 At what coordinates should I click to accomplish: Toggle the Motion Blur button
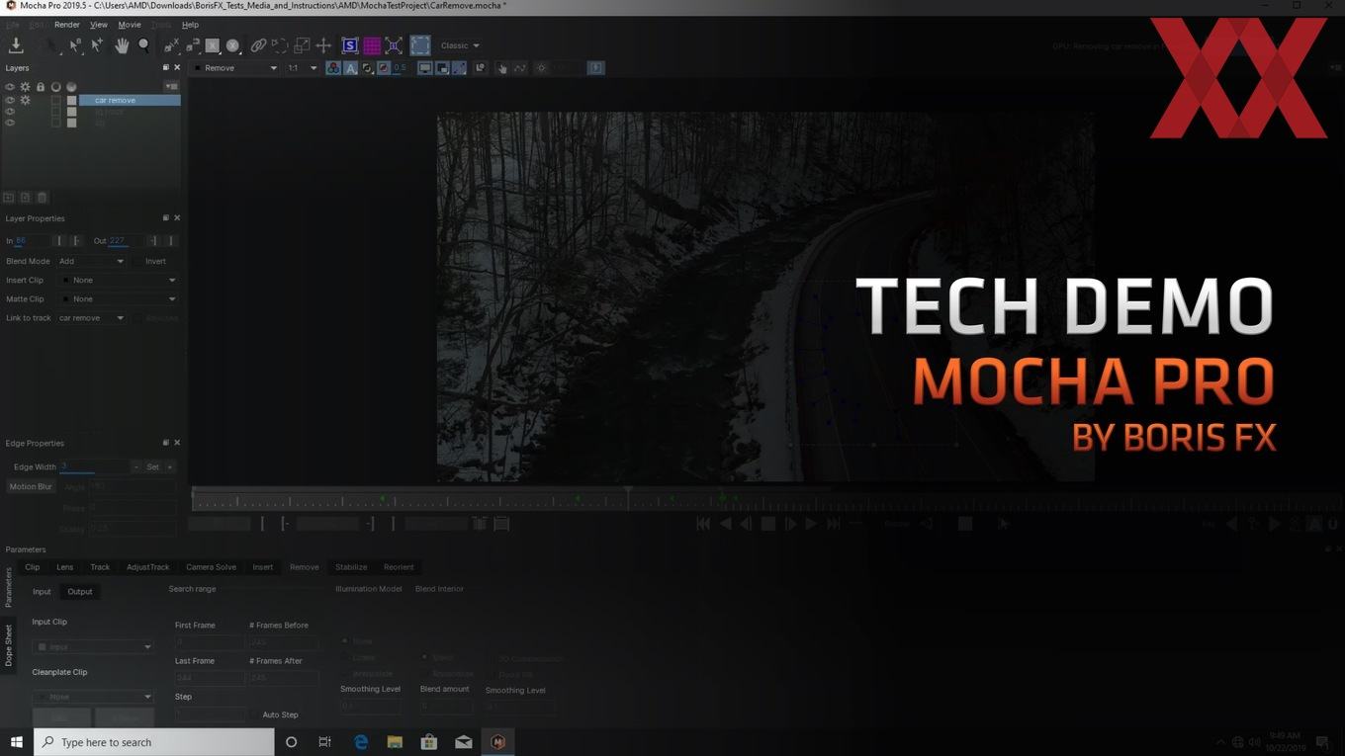pos(31,486)
